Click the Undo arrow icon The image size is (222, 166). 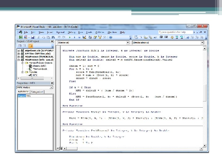(59, 37)
